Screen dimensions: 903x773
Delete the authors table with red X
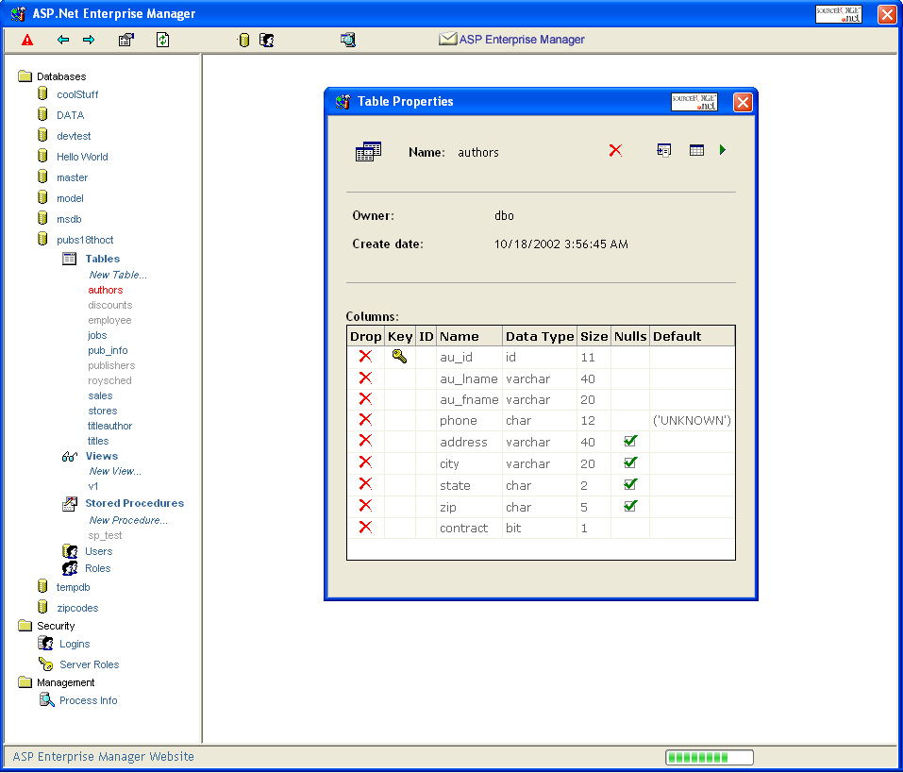pos(615,150)
